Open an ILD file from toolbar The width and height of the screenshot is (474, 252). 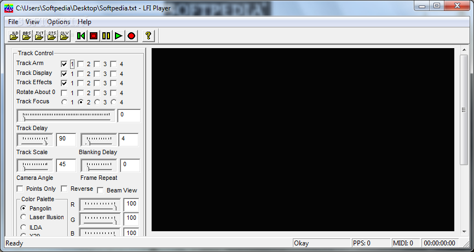coord(14,36)
